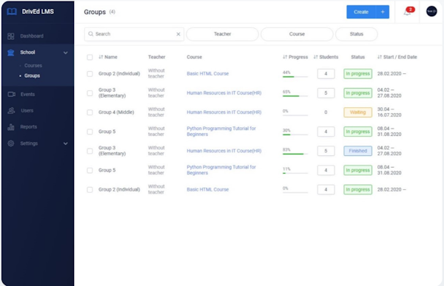The image size is (444, 286).
Task: Click the Groups page heading
Action: click(x=95, y=12)
